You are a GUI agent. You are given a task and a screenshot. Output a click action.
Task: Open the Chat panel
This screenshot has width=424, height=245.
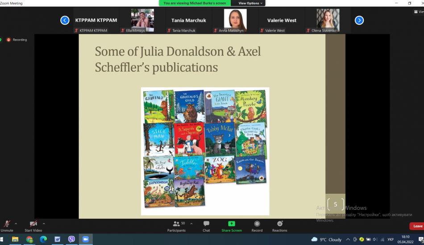tap(206, 226)
